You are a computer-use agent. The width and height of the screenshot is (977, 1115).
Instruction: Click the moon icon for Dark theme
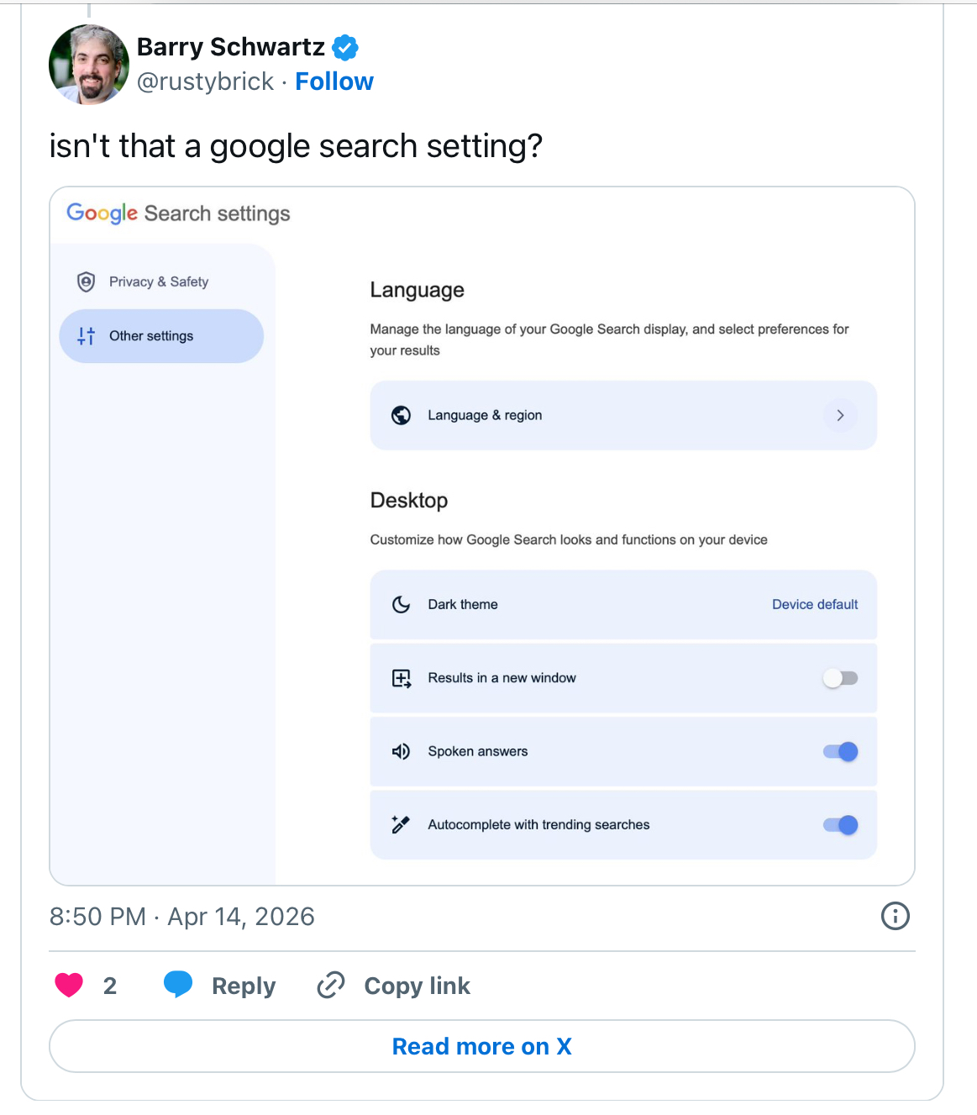pos(402,604)
